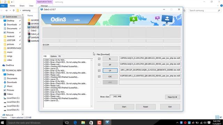The image size is (223, 125).
Task: Click the empty UMS path field
Action: click(150, 82)
